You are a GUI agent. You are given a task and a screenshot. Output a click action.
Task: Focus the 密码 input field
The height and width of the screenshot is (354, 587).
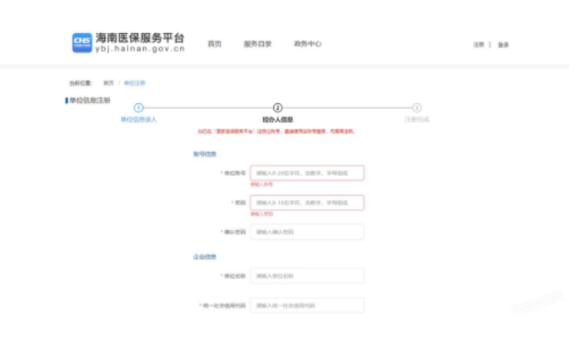click(x=306, y=203)
